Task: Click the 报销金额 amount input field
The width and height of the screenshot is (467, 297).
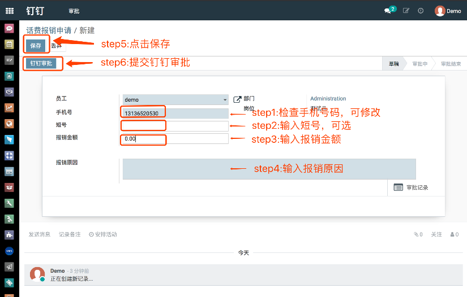Action: tap(175, 139)
